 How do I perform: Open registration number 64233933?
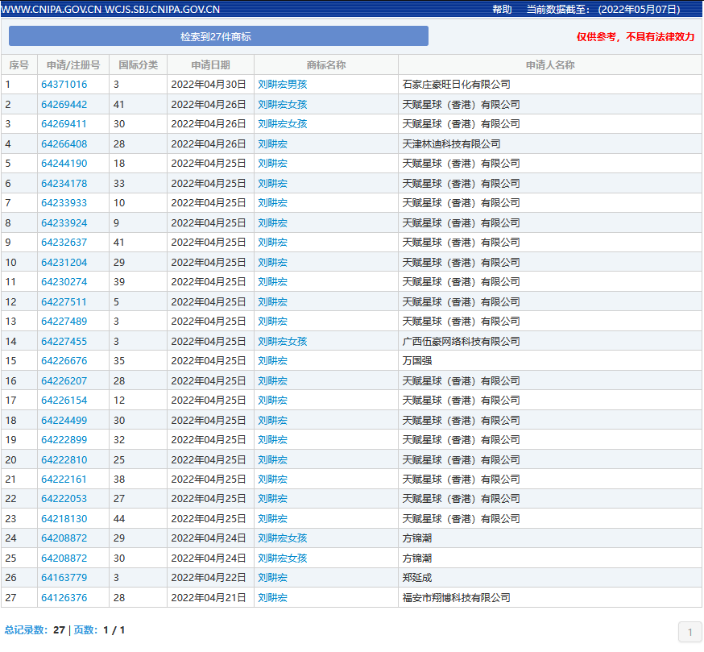[64, 203]
